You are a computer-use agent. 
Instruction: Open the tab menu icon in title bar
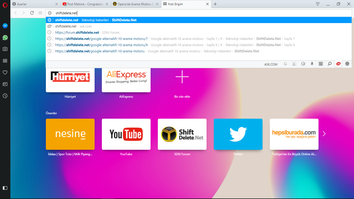(x=318, y=4)
